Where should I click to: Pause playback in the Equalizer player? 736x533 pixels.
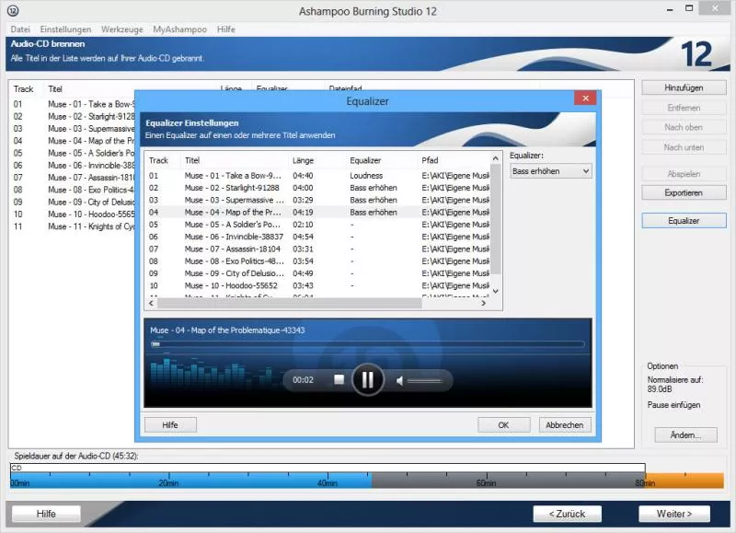click(x=367, y=379)
